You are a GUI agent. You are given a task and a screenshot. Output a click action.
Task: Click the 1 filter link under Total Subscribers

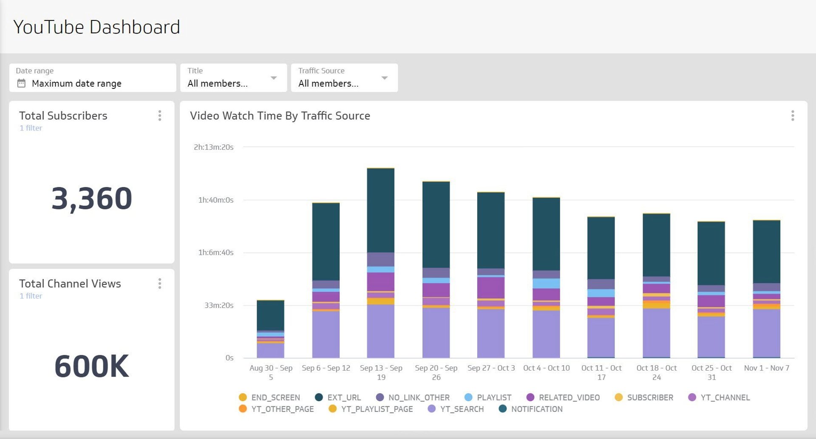31,128
